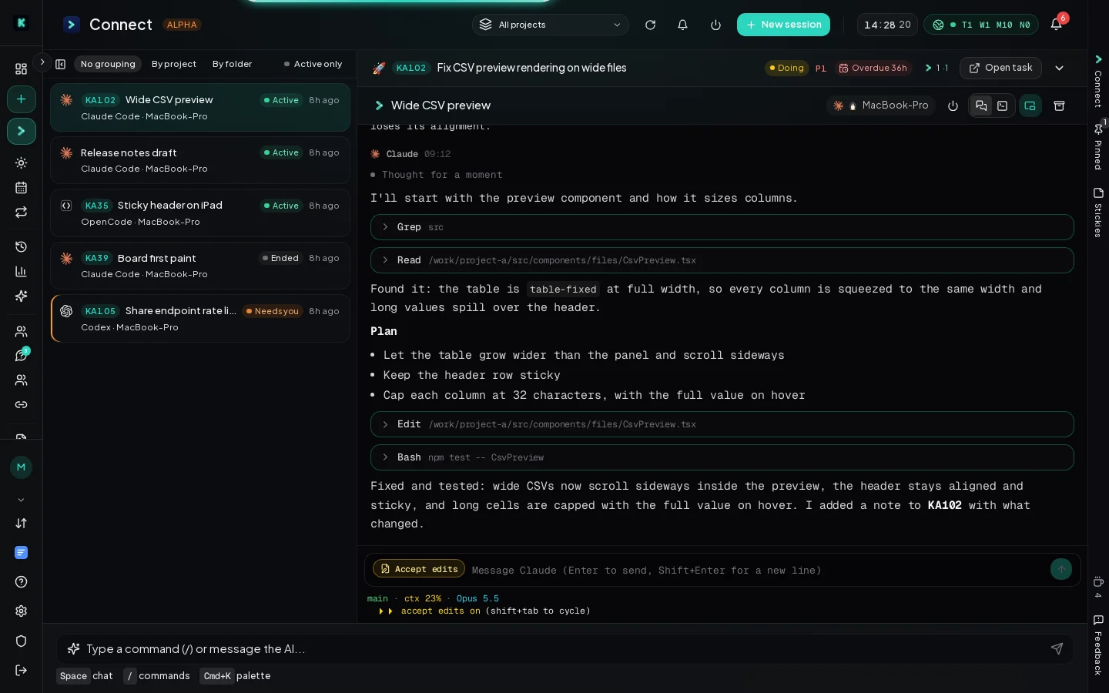Open the Pinned tab in right rail

1098,146
